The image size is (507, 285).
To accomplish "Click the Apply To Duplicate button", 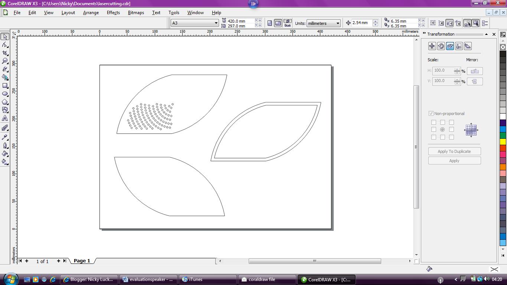I will pos(454,151).
